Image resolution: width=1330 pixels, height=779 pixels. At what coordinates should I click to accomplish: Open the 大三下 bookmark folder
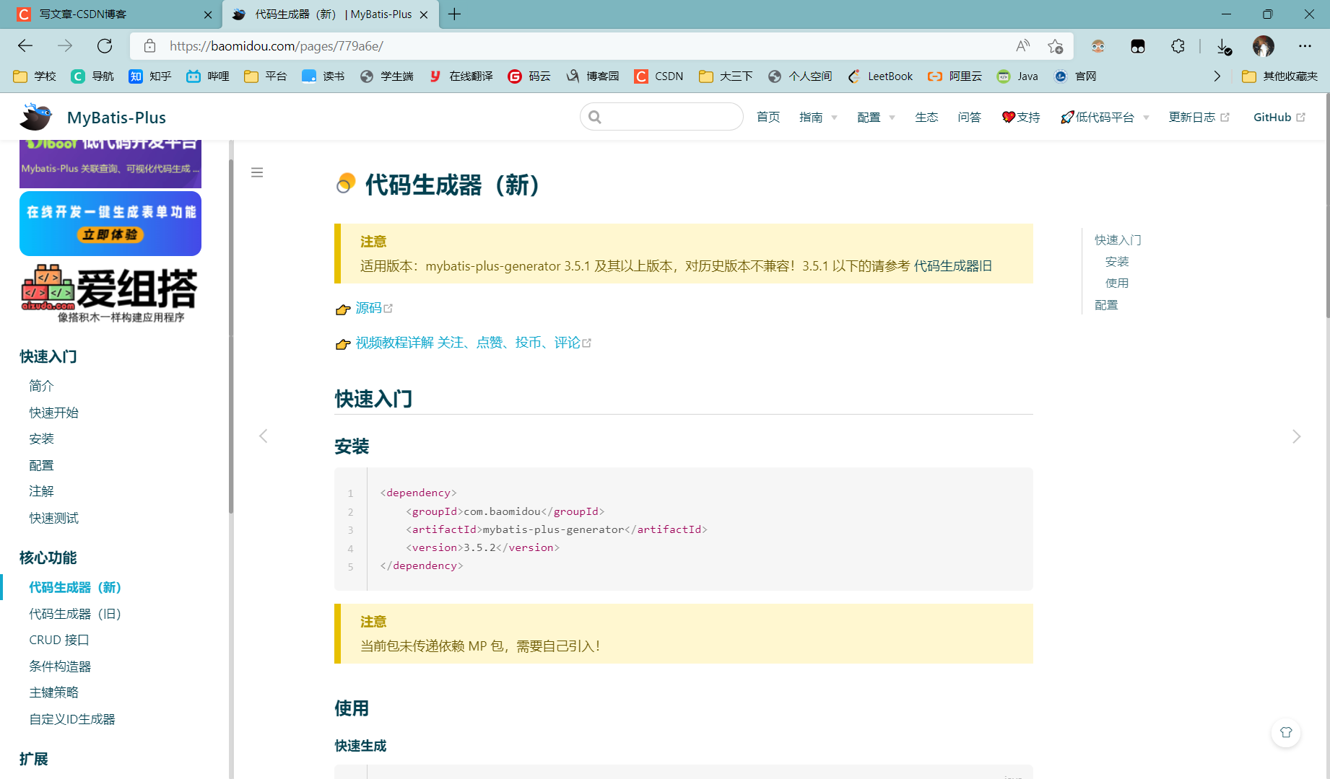[x=726, y=76]
